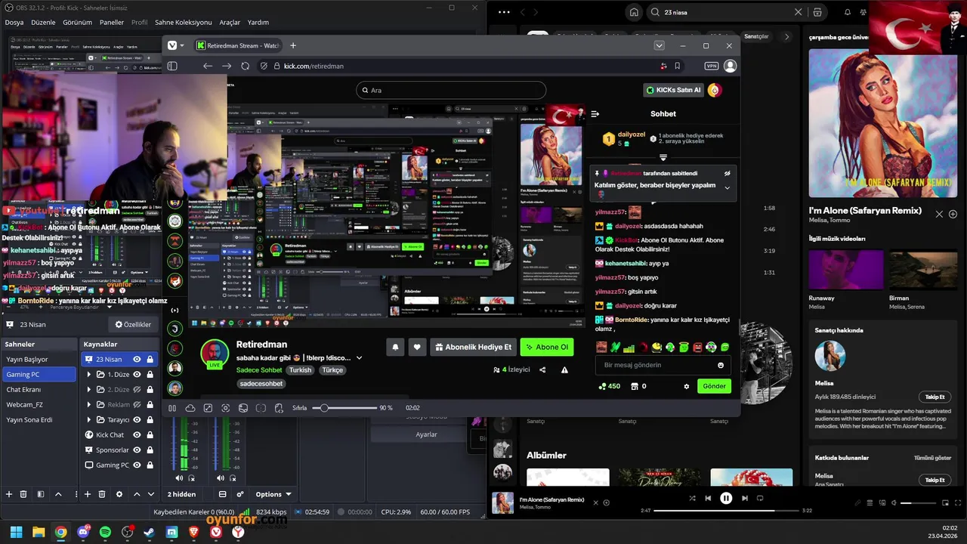Screen dimensions: 967x544
Task: Open Kick chat settings gear
Action: [687, 386]
